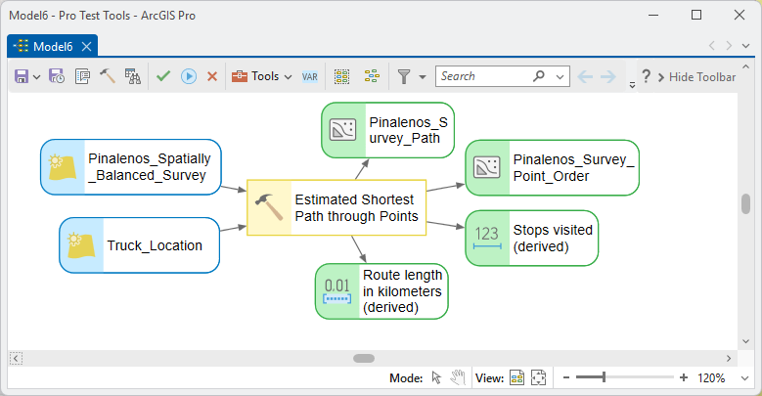Click the zoom slider handle
This screenshot has height=396, width=762.
[604, 377]
